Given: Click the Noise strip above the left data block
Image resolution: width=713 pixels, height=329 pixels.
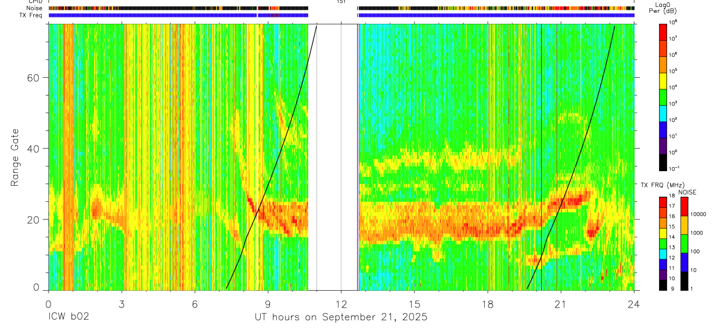Looking at the screenshot, I should coord(178,8).
